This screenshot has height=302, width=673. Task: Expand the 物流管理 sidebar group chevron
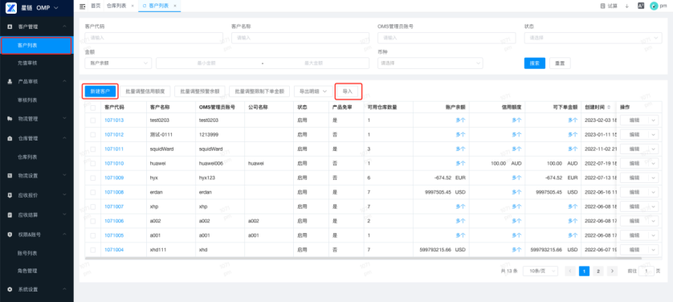(x=64, y=119)
